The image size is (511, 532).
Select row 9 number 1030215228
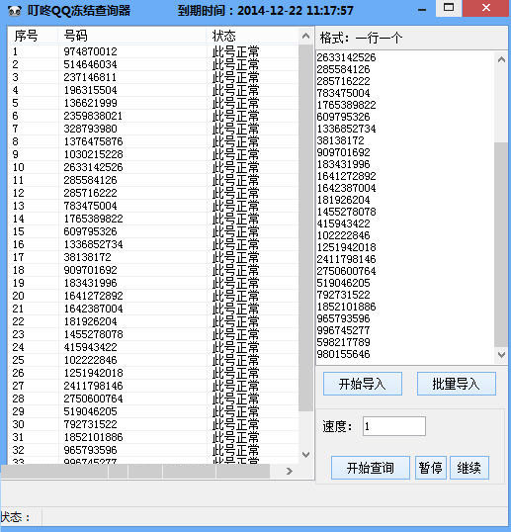93,154
